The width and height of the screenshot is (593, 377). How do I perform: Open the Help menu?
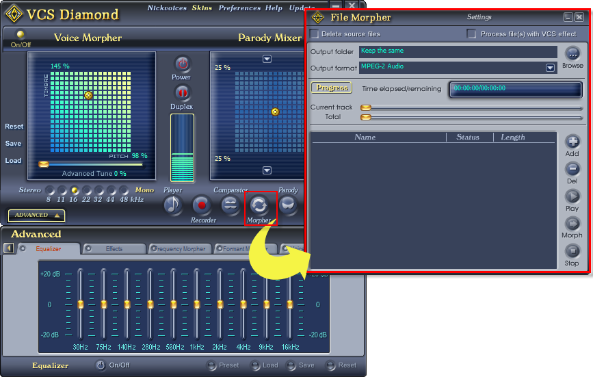274,8
